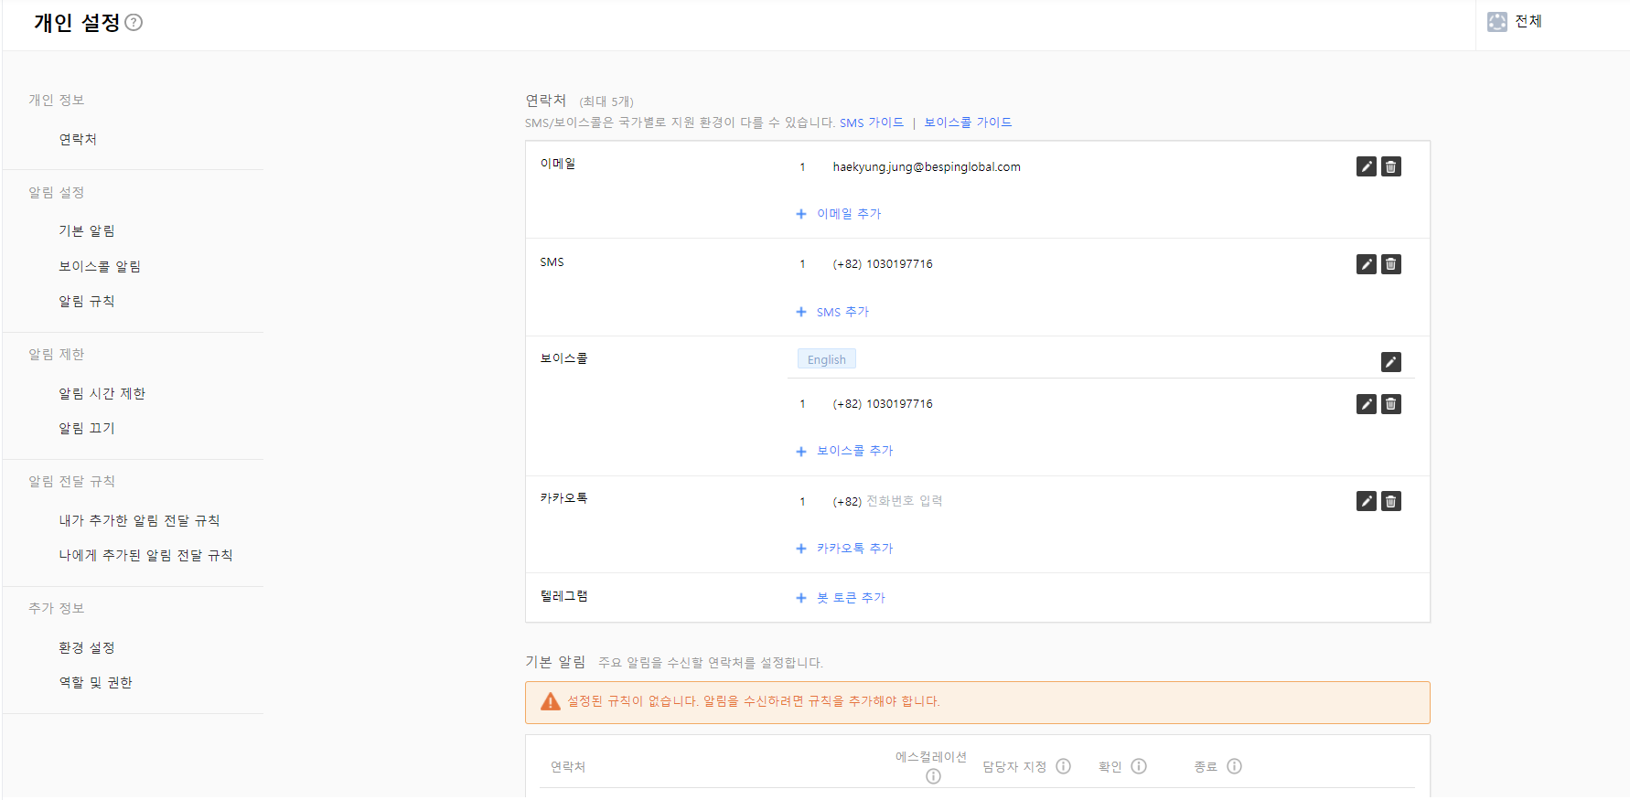The height and width of the screenshot is (800, 1630).
Task: Edit the KakaoTalk phone number
Action: tap(1366, 501)
